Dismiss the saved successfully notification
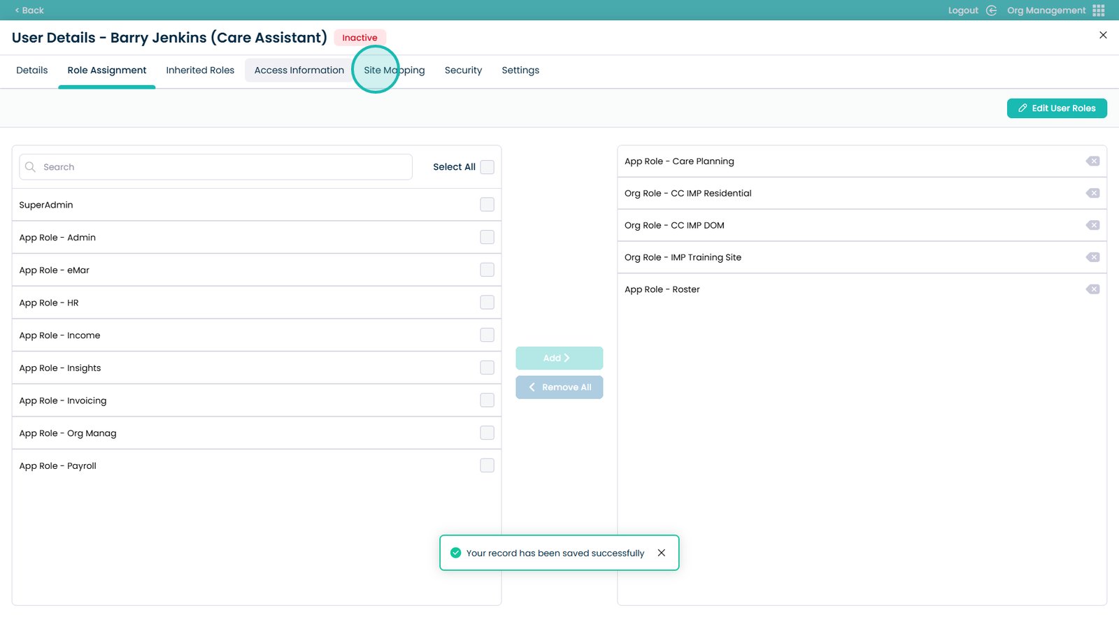 661,553
